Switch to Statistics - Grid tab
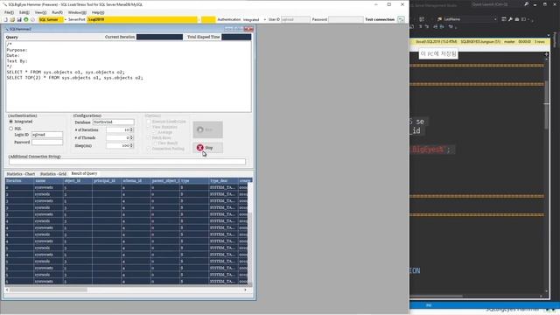 52,174
